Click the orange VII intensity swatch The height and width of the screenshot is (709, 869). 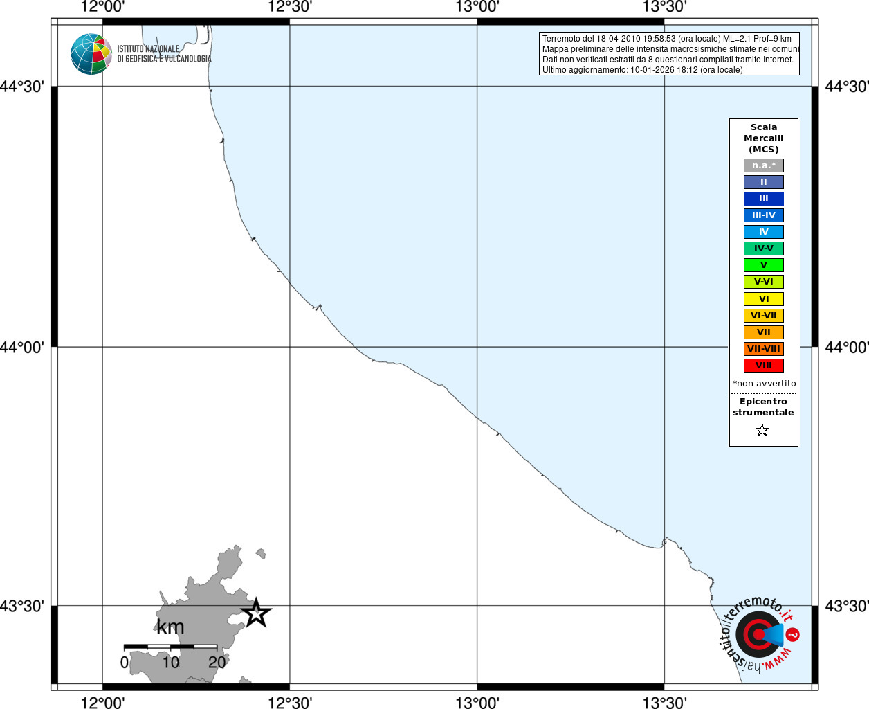(764, 332)
